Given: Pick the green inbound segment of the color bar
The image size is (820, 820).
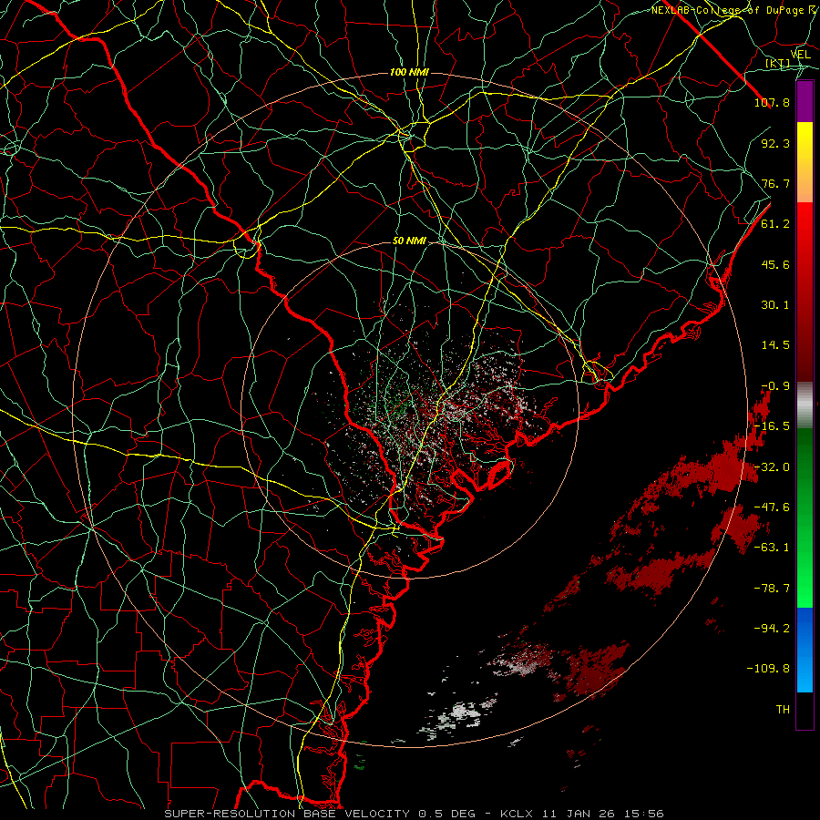Looking at the screenshot, I should point(805,518).
